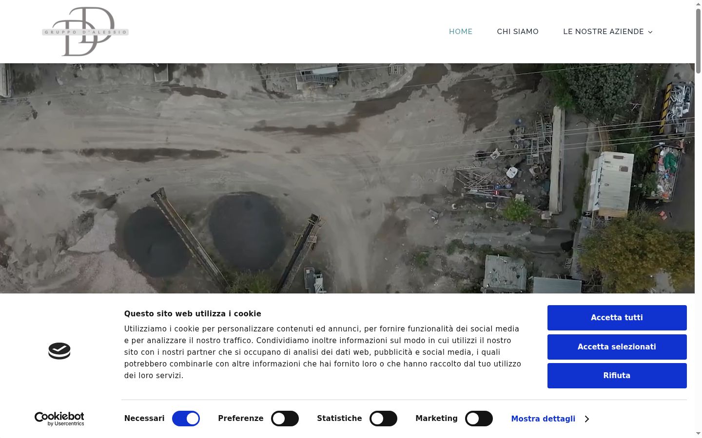This screenshot has height=438, width=702.
Task: Reject cookies with the Rifiuta button
Action: [x=617, y=376]
